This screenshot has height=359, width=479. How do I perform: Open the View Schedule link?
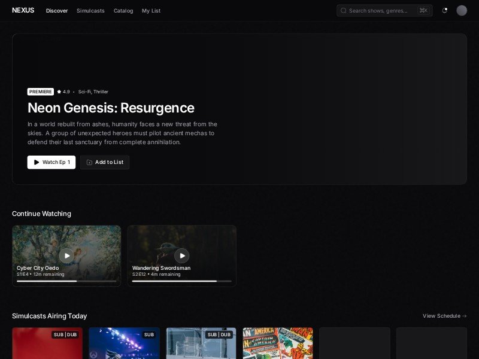click(x=444, y=316)
